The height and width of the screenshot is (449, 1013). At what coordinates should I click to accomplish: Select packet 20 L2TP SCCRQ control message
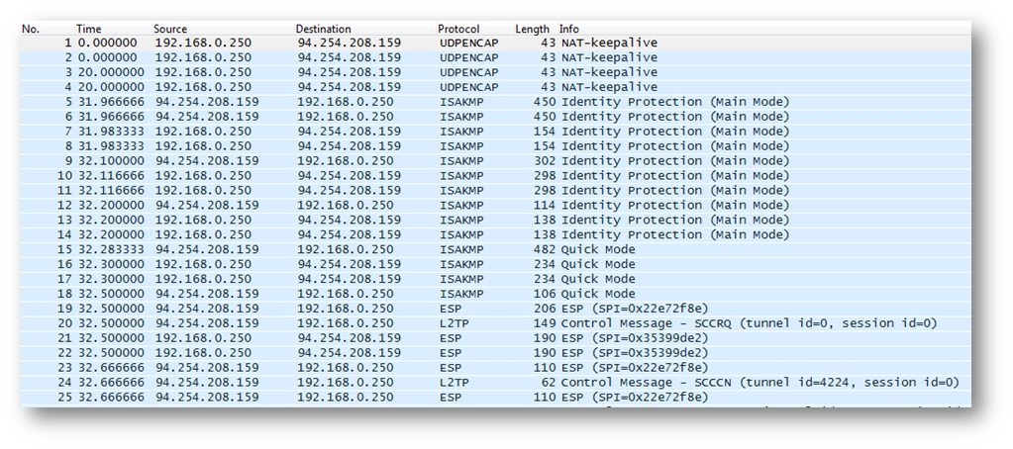(495, 324)
